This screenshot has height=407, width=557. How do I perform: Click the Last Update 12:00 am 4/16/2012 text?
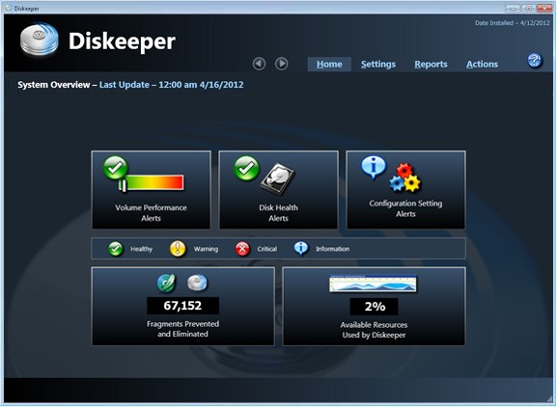pos(171,85)
